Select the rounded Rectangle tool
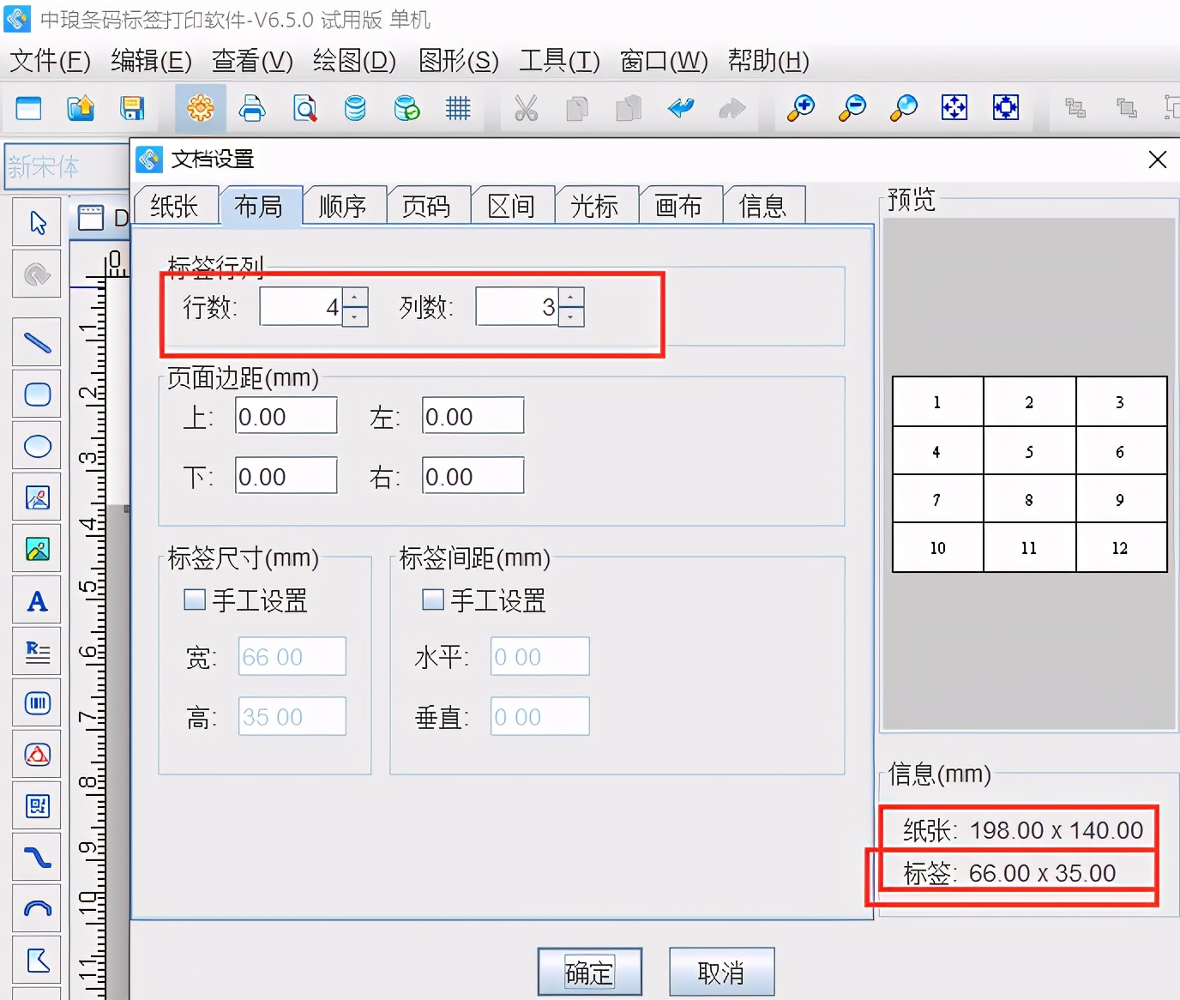The width and height of the screenshot is (1180, 1000). tap(37, 394)
